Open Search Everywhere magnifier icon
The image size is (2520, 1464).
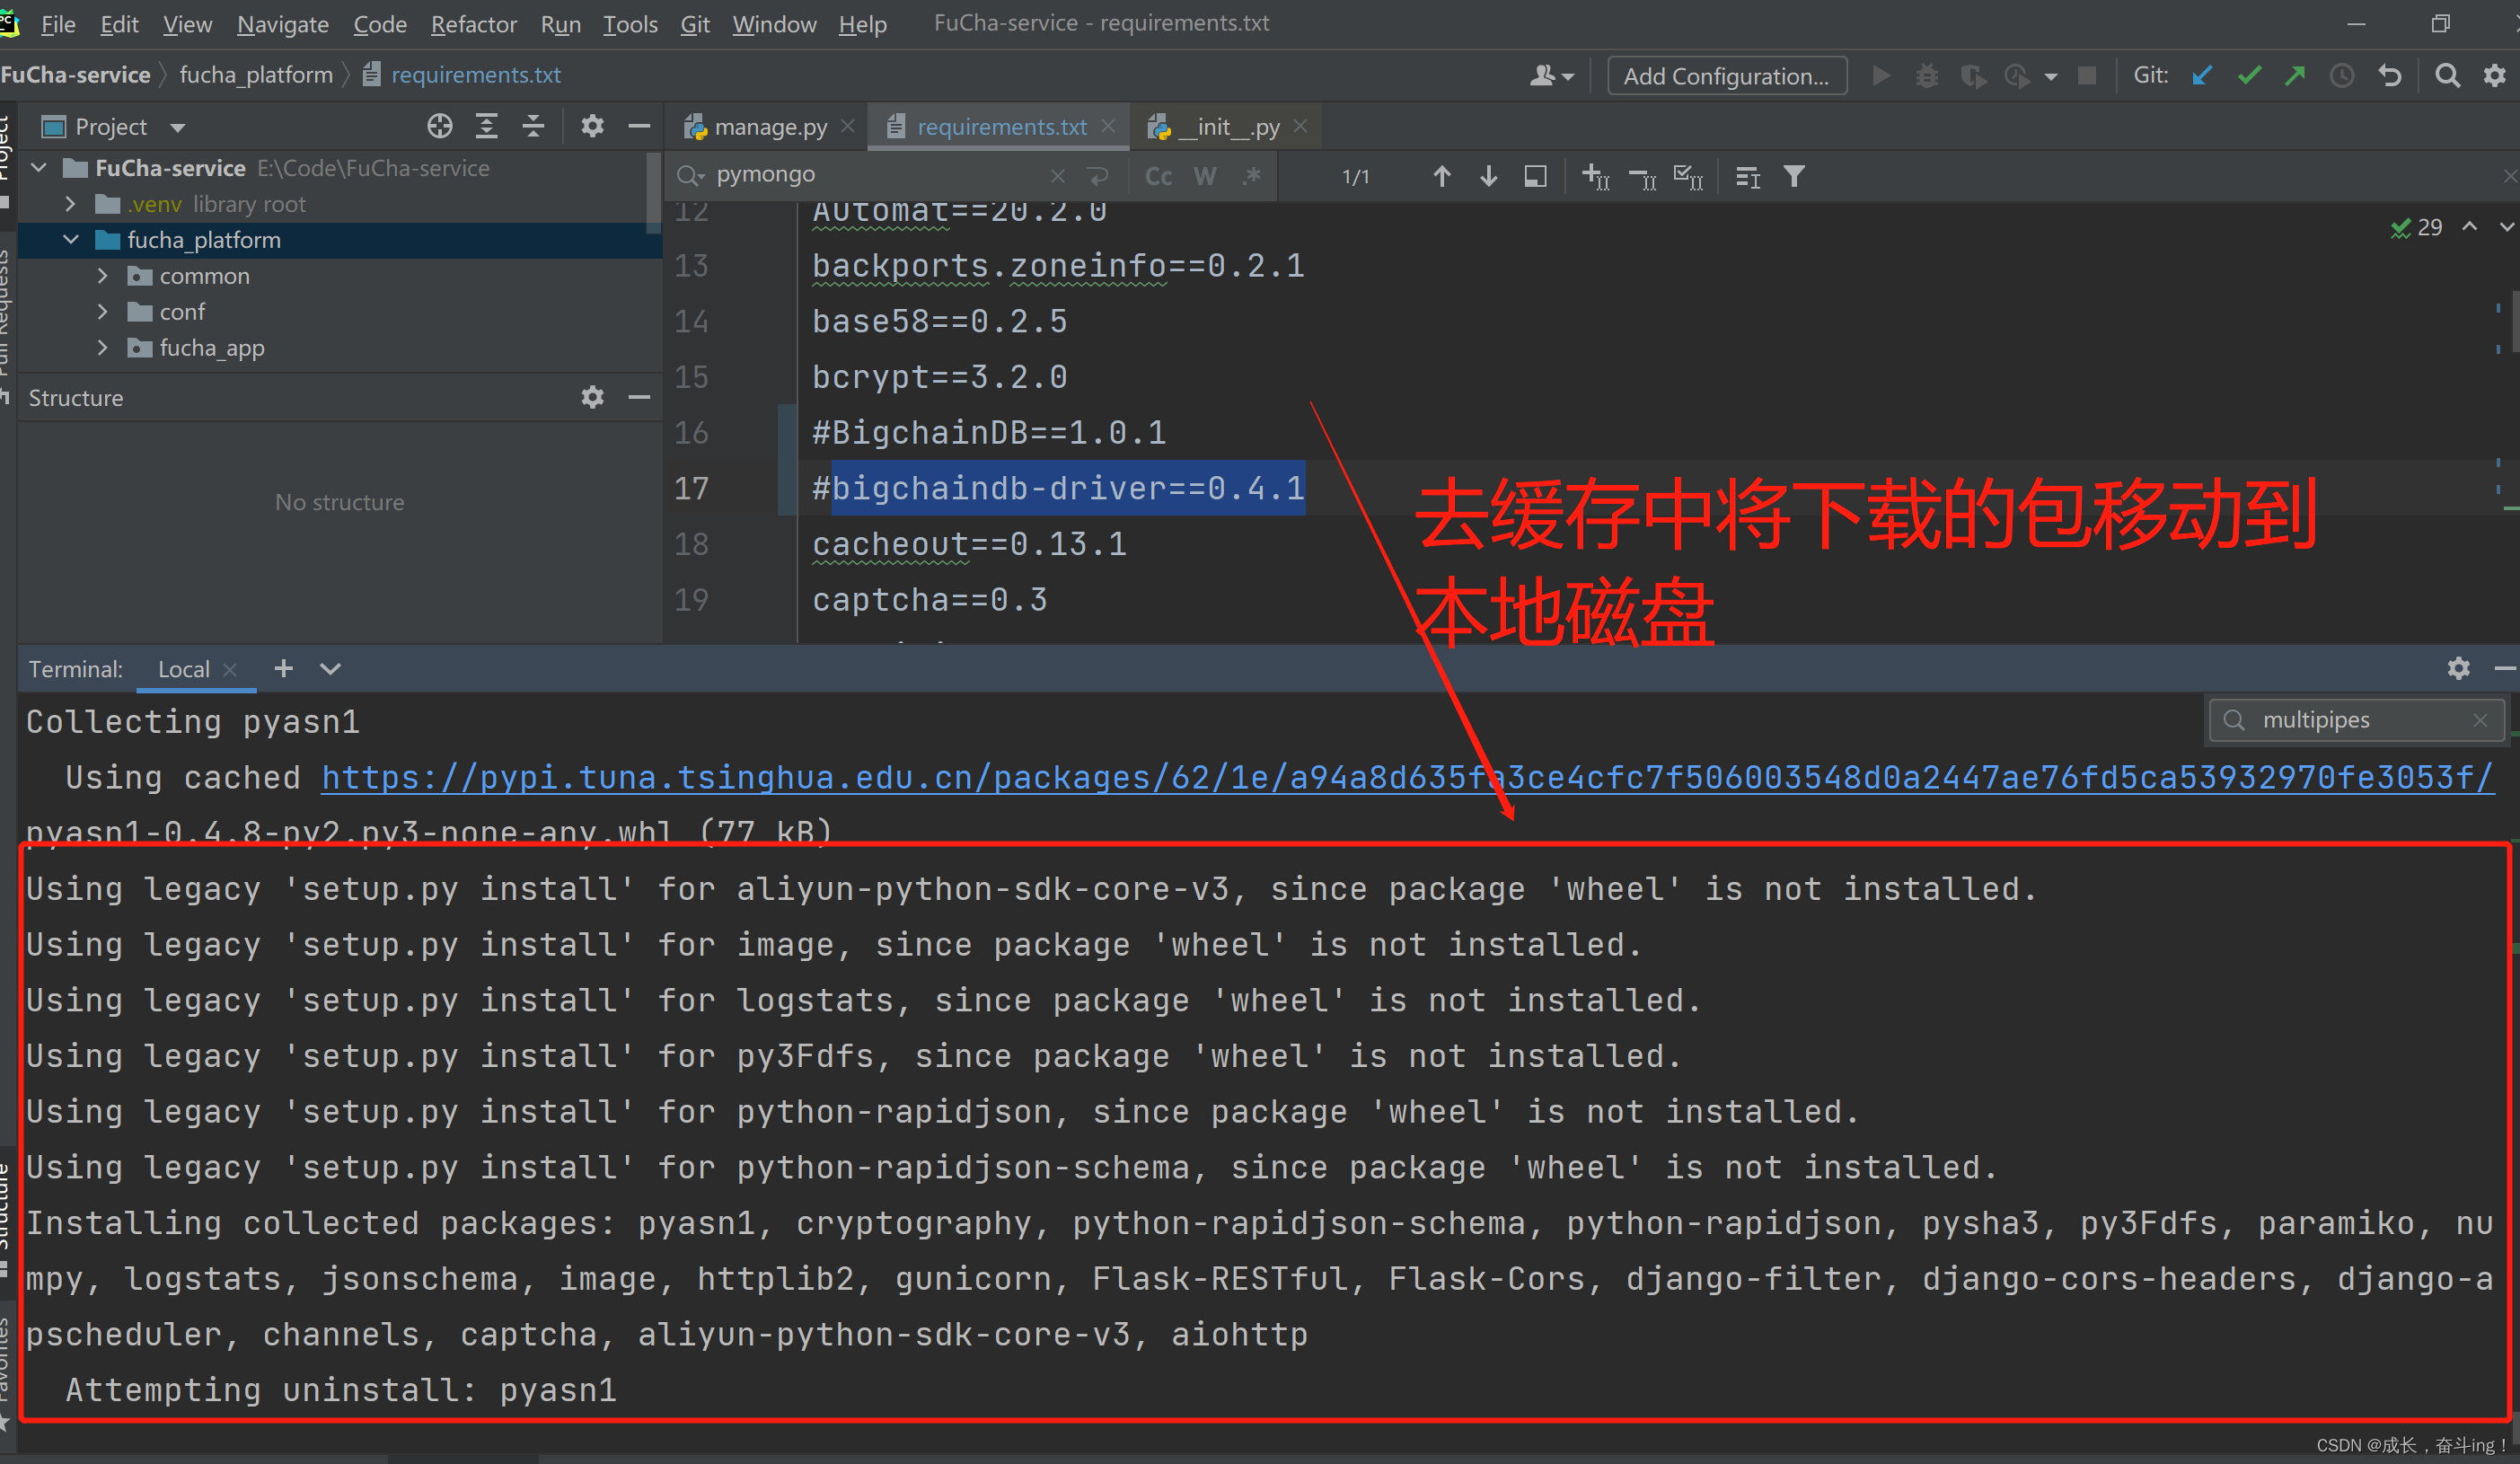2447,76
